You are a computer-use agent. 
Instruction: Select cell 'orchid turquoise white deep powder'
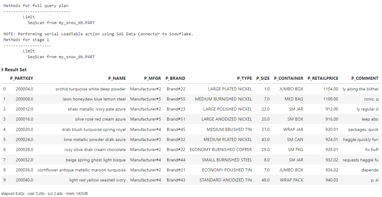(91, 89)
